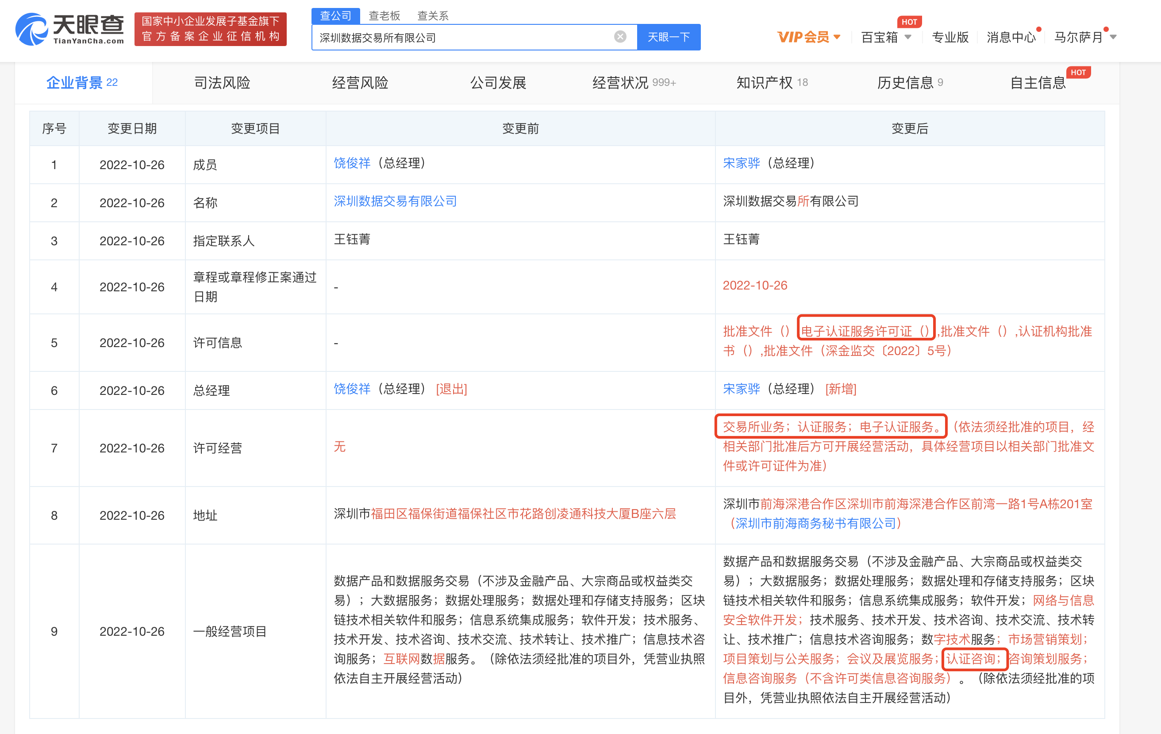Open 深圳数据交易有限公司 link
This screenshot has width=1161, height=734.
tap(395, 201)
